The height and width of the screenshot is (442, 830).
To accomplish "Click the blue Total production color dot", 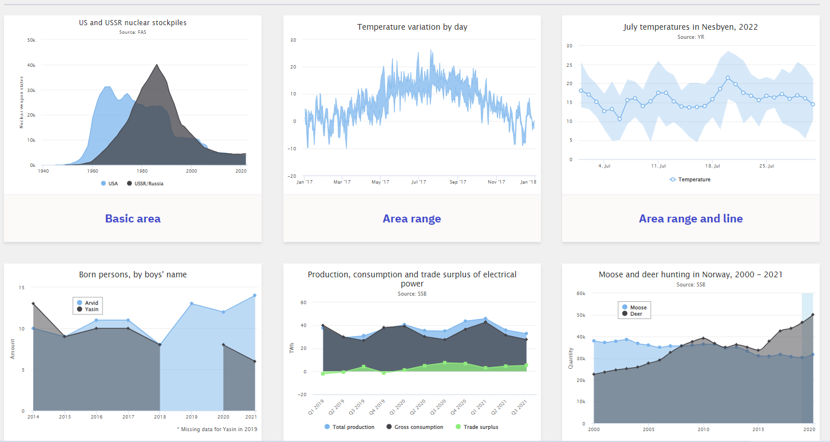I will 326,427.
